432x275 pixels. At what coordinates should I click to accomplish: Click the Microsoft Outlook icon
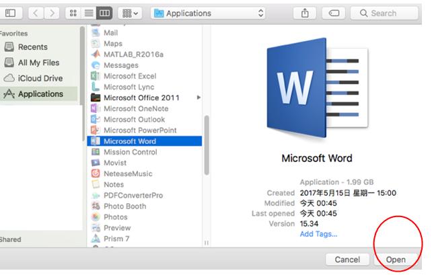pos(96,119)
